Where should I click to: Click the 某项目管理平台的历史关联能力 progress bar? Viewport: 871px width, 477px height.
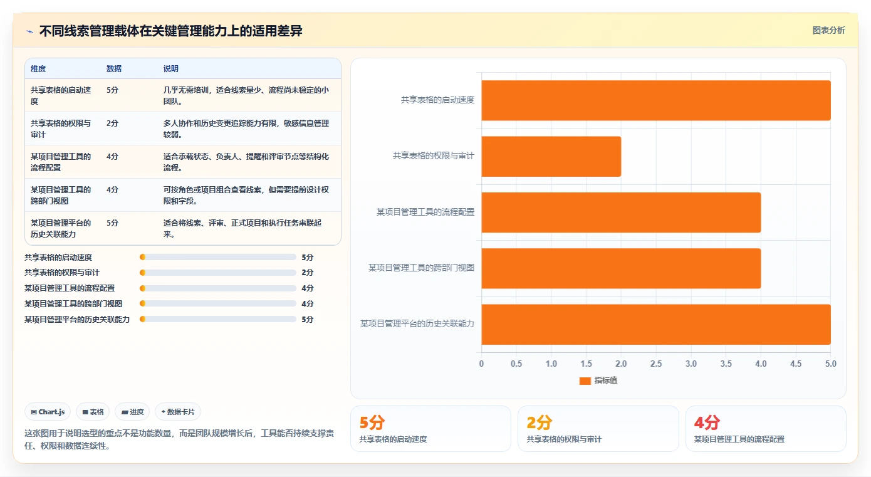(218, 319)
